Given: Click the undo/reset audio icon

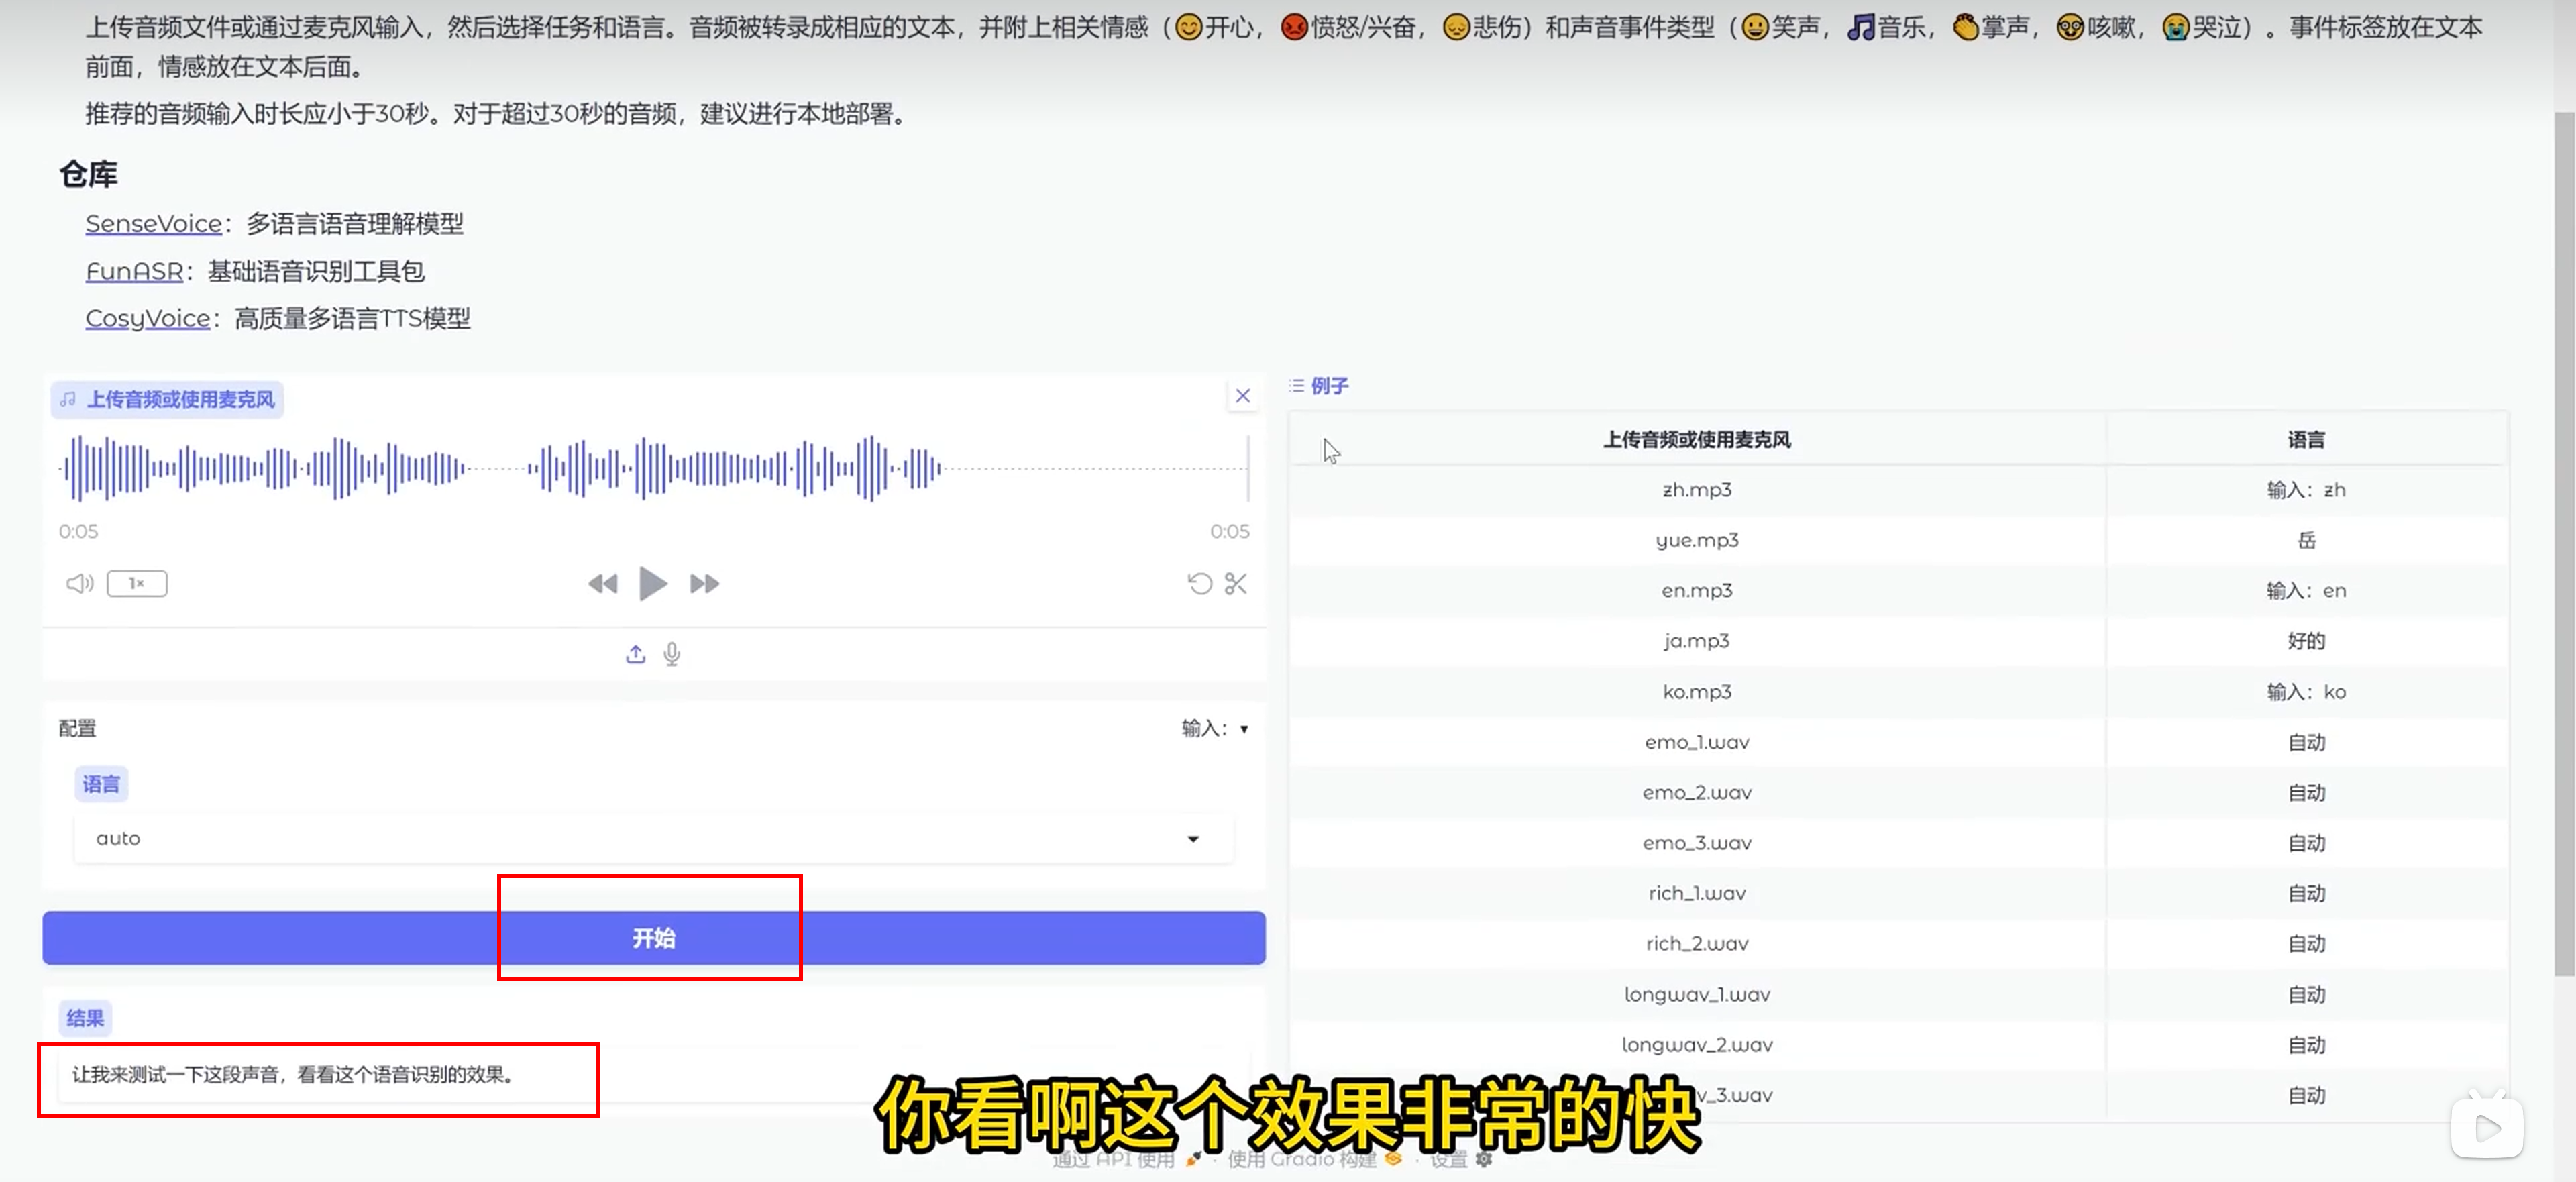Looking at the screenshot, I should (x=1199, y=583).
